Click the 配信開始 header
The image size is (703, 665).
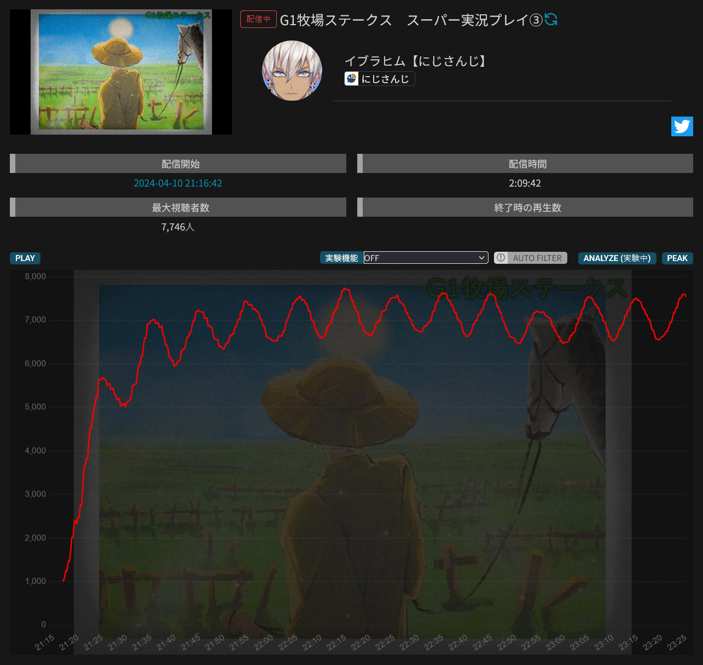[x=178, y=164]
